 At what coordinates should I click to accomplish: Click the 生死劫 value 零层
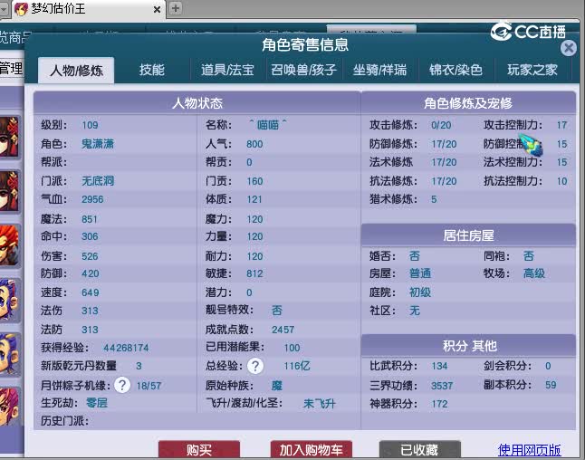97,403
